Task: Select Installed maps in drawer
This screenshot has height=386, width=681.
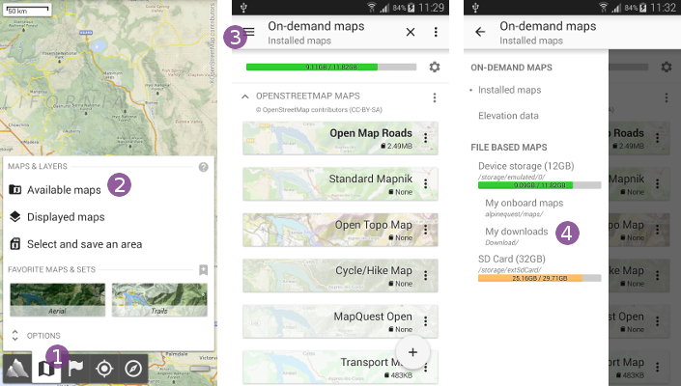Action: point(509,90)
